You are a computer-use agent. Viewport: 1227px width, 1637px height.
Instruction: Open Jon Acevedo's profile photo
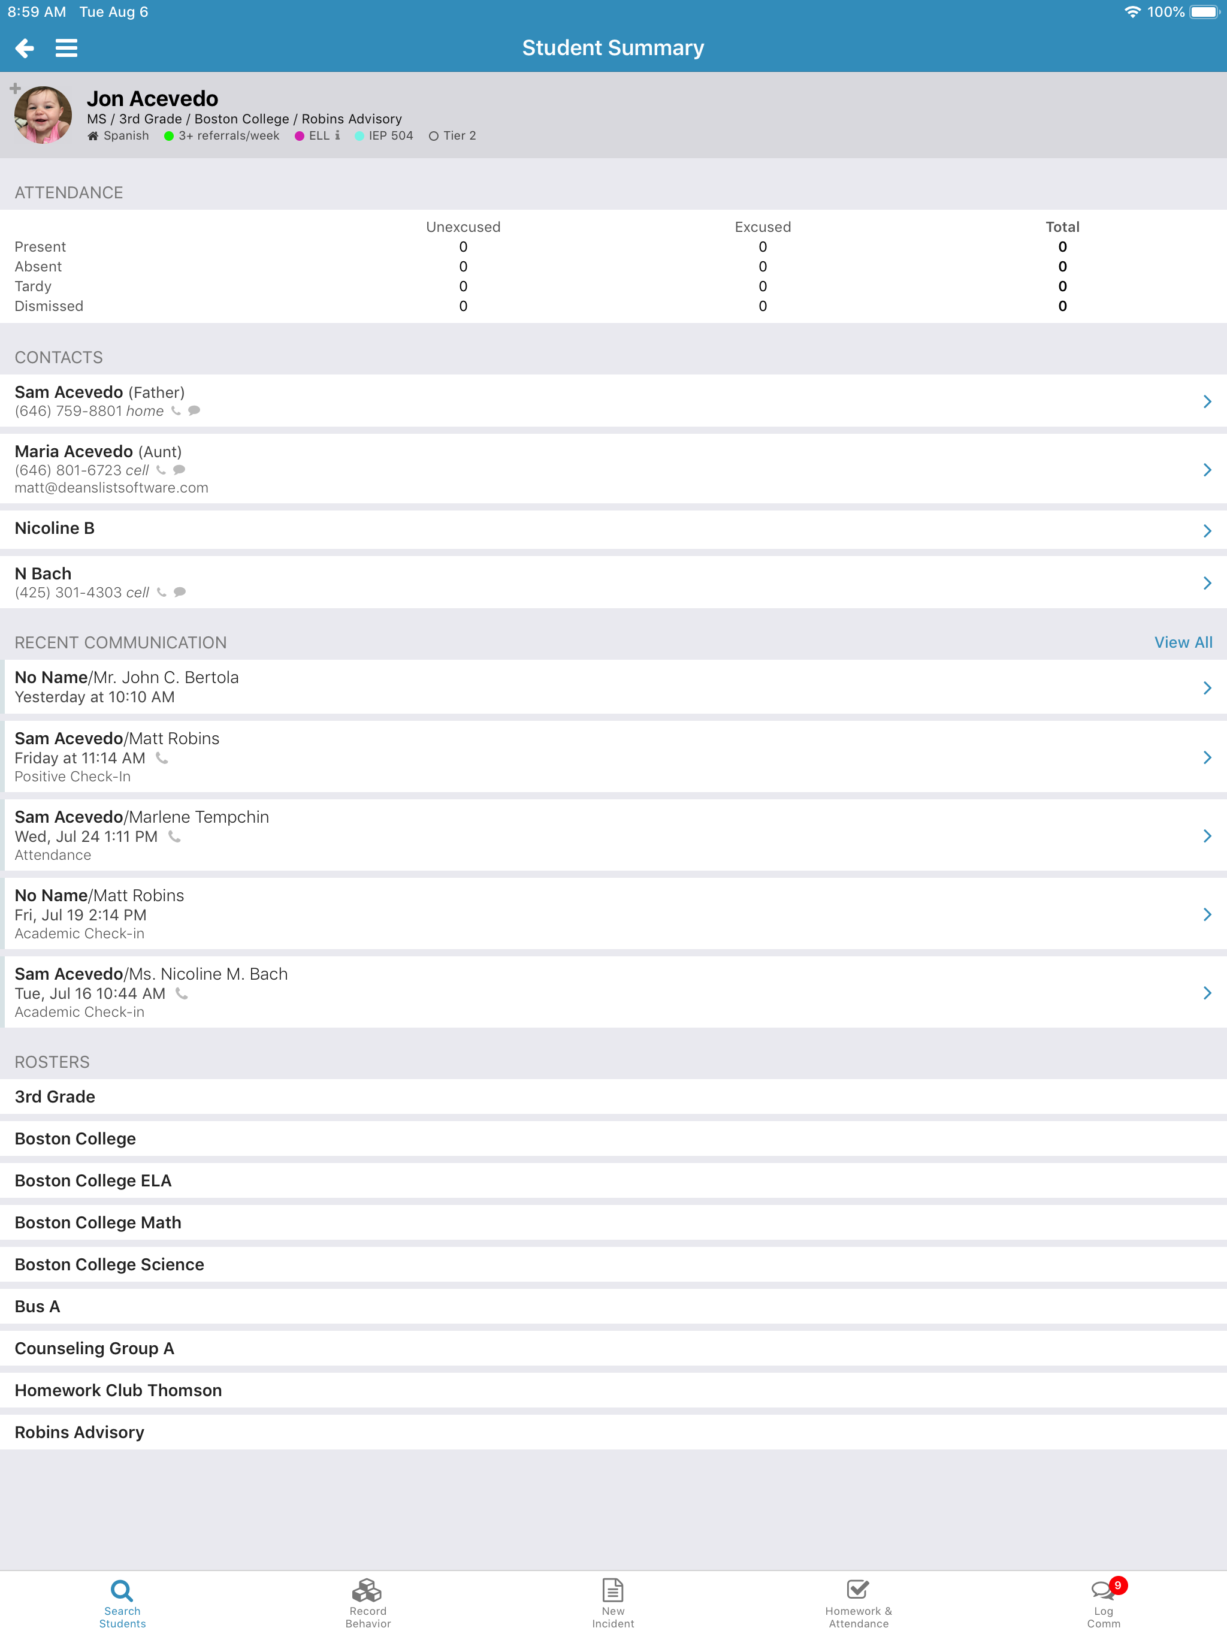point(43,114)
